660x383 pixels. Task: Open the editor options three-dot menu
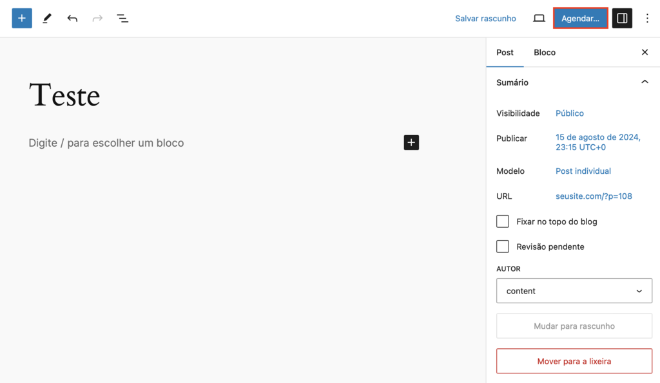(647, 18)
